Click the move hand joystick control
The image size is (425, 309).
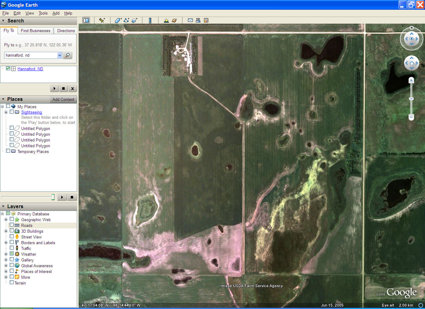[412, 63]
